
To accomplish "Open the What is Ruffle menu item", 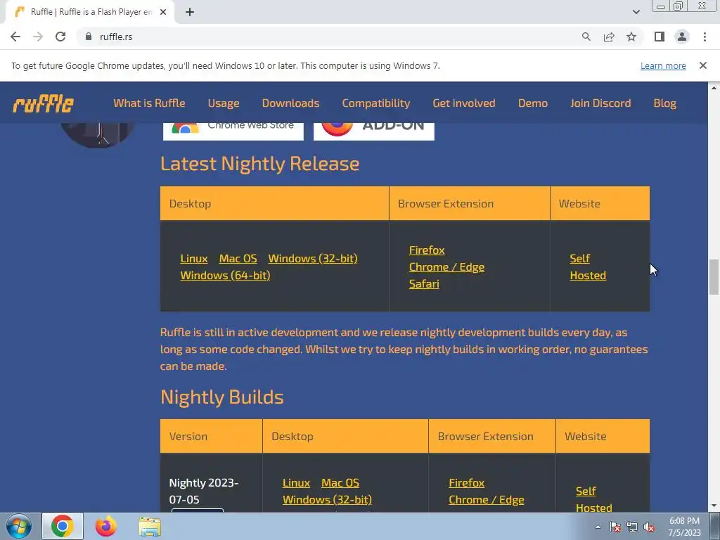I will click(x=149, y=103).
